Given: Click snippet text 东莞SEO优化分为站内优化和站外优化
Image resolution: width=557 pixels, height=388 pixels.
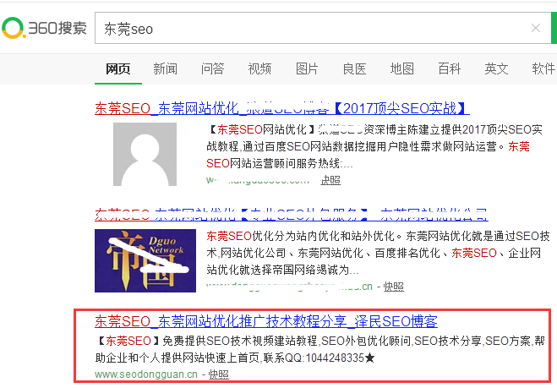Looking at the screenshot, I should pyautogui.click(x=301, y=236).
